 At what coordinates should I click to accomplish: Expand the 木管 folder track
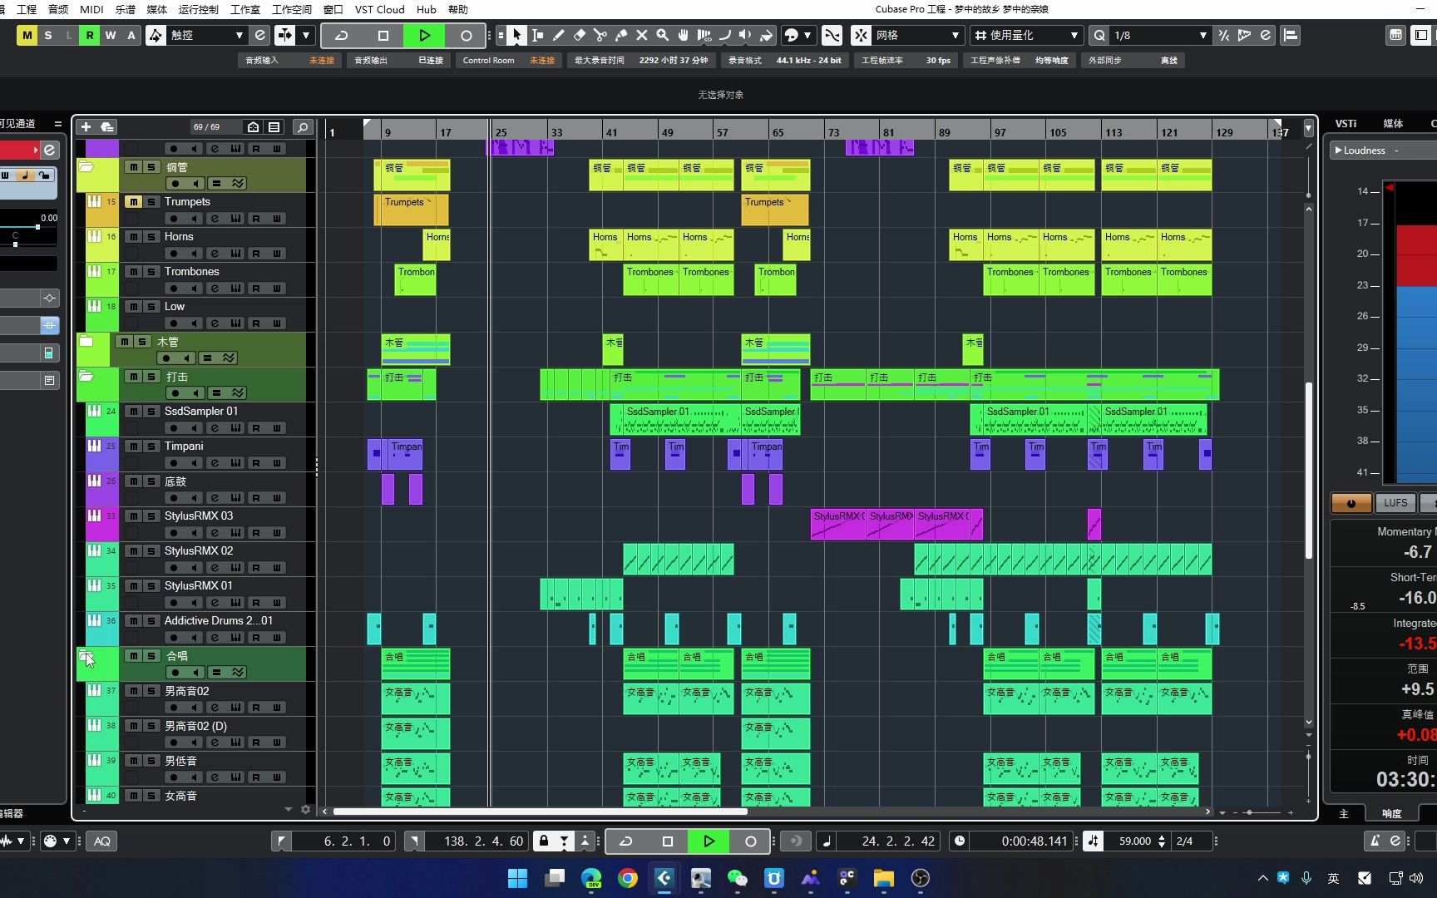click(x=86, y=341)
